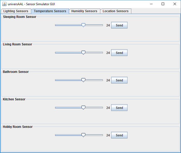Click the Hobby Room slider thumb
This screenshot has width=181, height=153.
(x=83, y=135)
